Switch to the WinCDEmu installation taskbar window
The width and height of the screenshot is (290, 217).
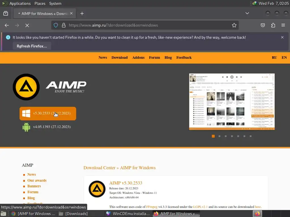[128, 214]
